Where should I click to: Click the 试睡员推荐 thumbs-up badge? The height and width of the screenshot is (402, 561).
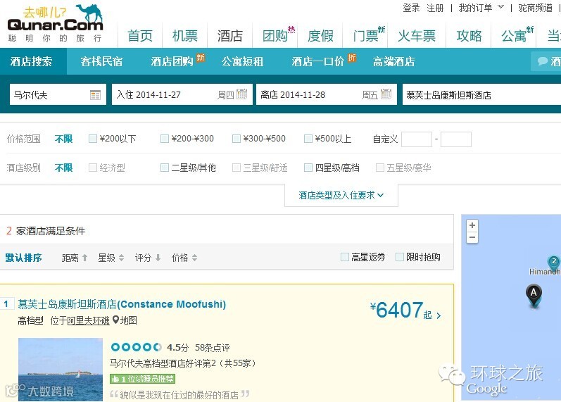point(142,379)
